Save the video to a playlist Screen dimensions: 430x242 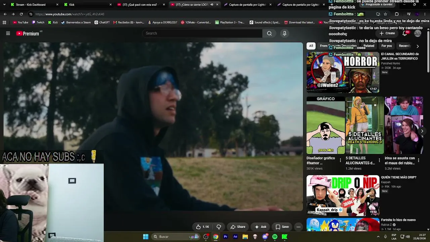point(282,227)
